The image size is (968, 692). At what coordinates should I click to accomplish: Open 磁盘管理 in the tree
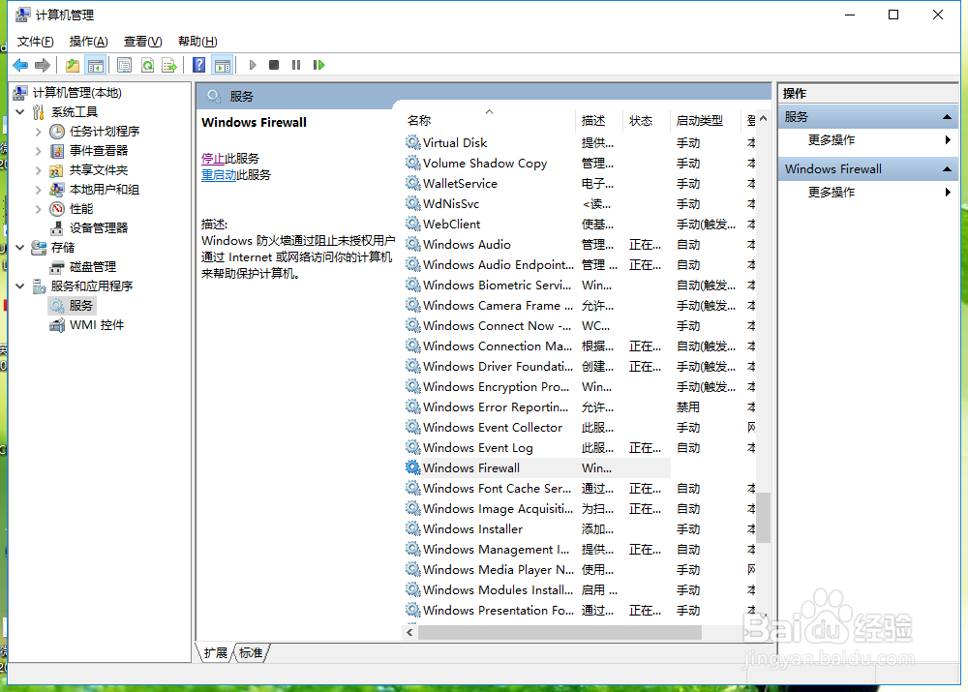click(93, 267)
